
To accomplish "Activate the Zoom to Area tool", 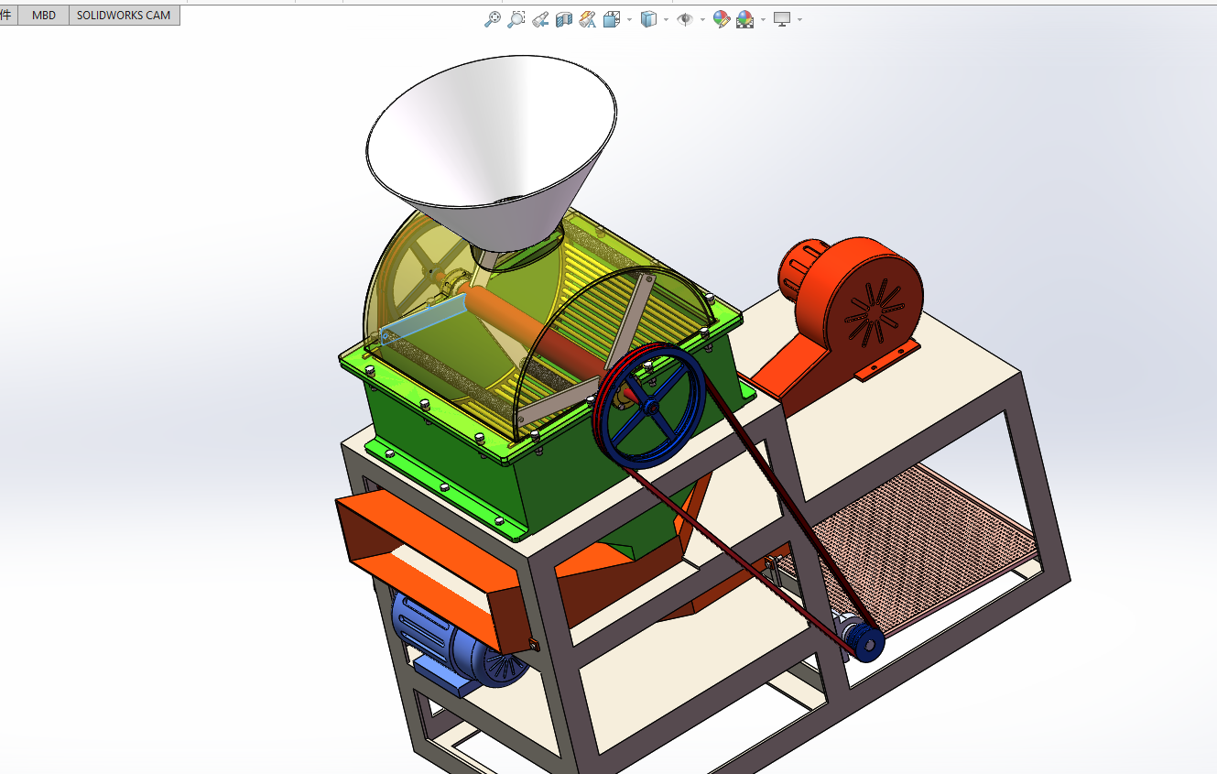I will [516, 18].
